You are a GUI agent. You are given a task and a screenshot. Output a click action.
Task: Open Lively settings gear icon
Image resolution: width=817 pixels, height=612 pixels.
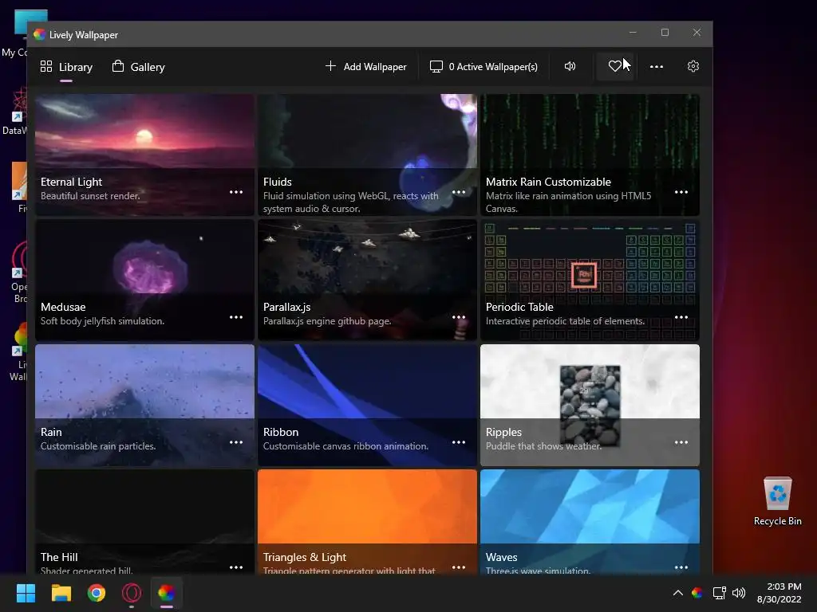(x=693, y=67)
